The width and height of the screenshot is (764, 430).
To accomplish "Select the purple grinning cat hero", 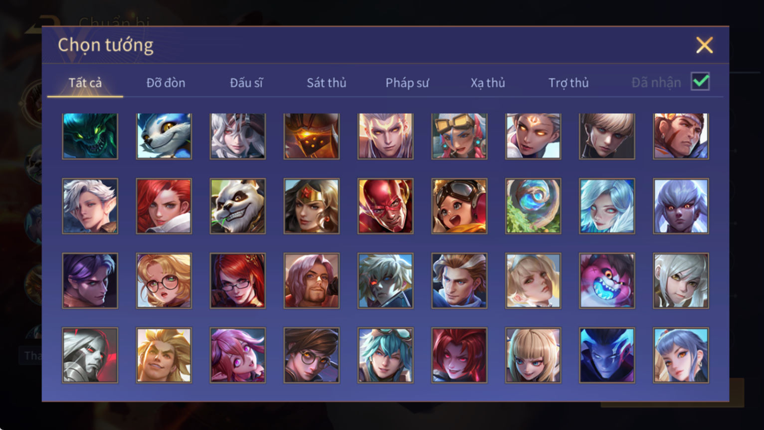I will click(x=607, y=281).
